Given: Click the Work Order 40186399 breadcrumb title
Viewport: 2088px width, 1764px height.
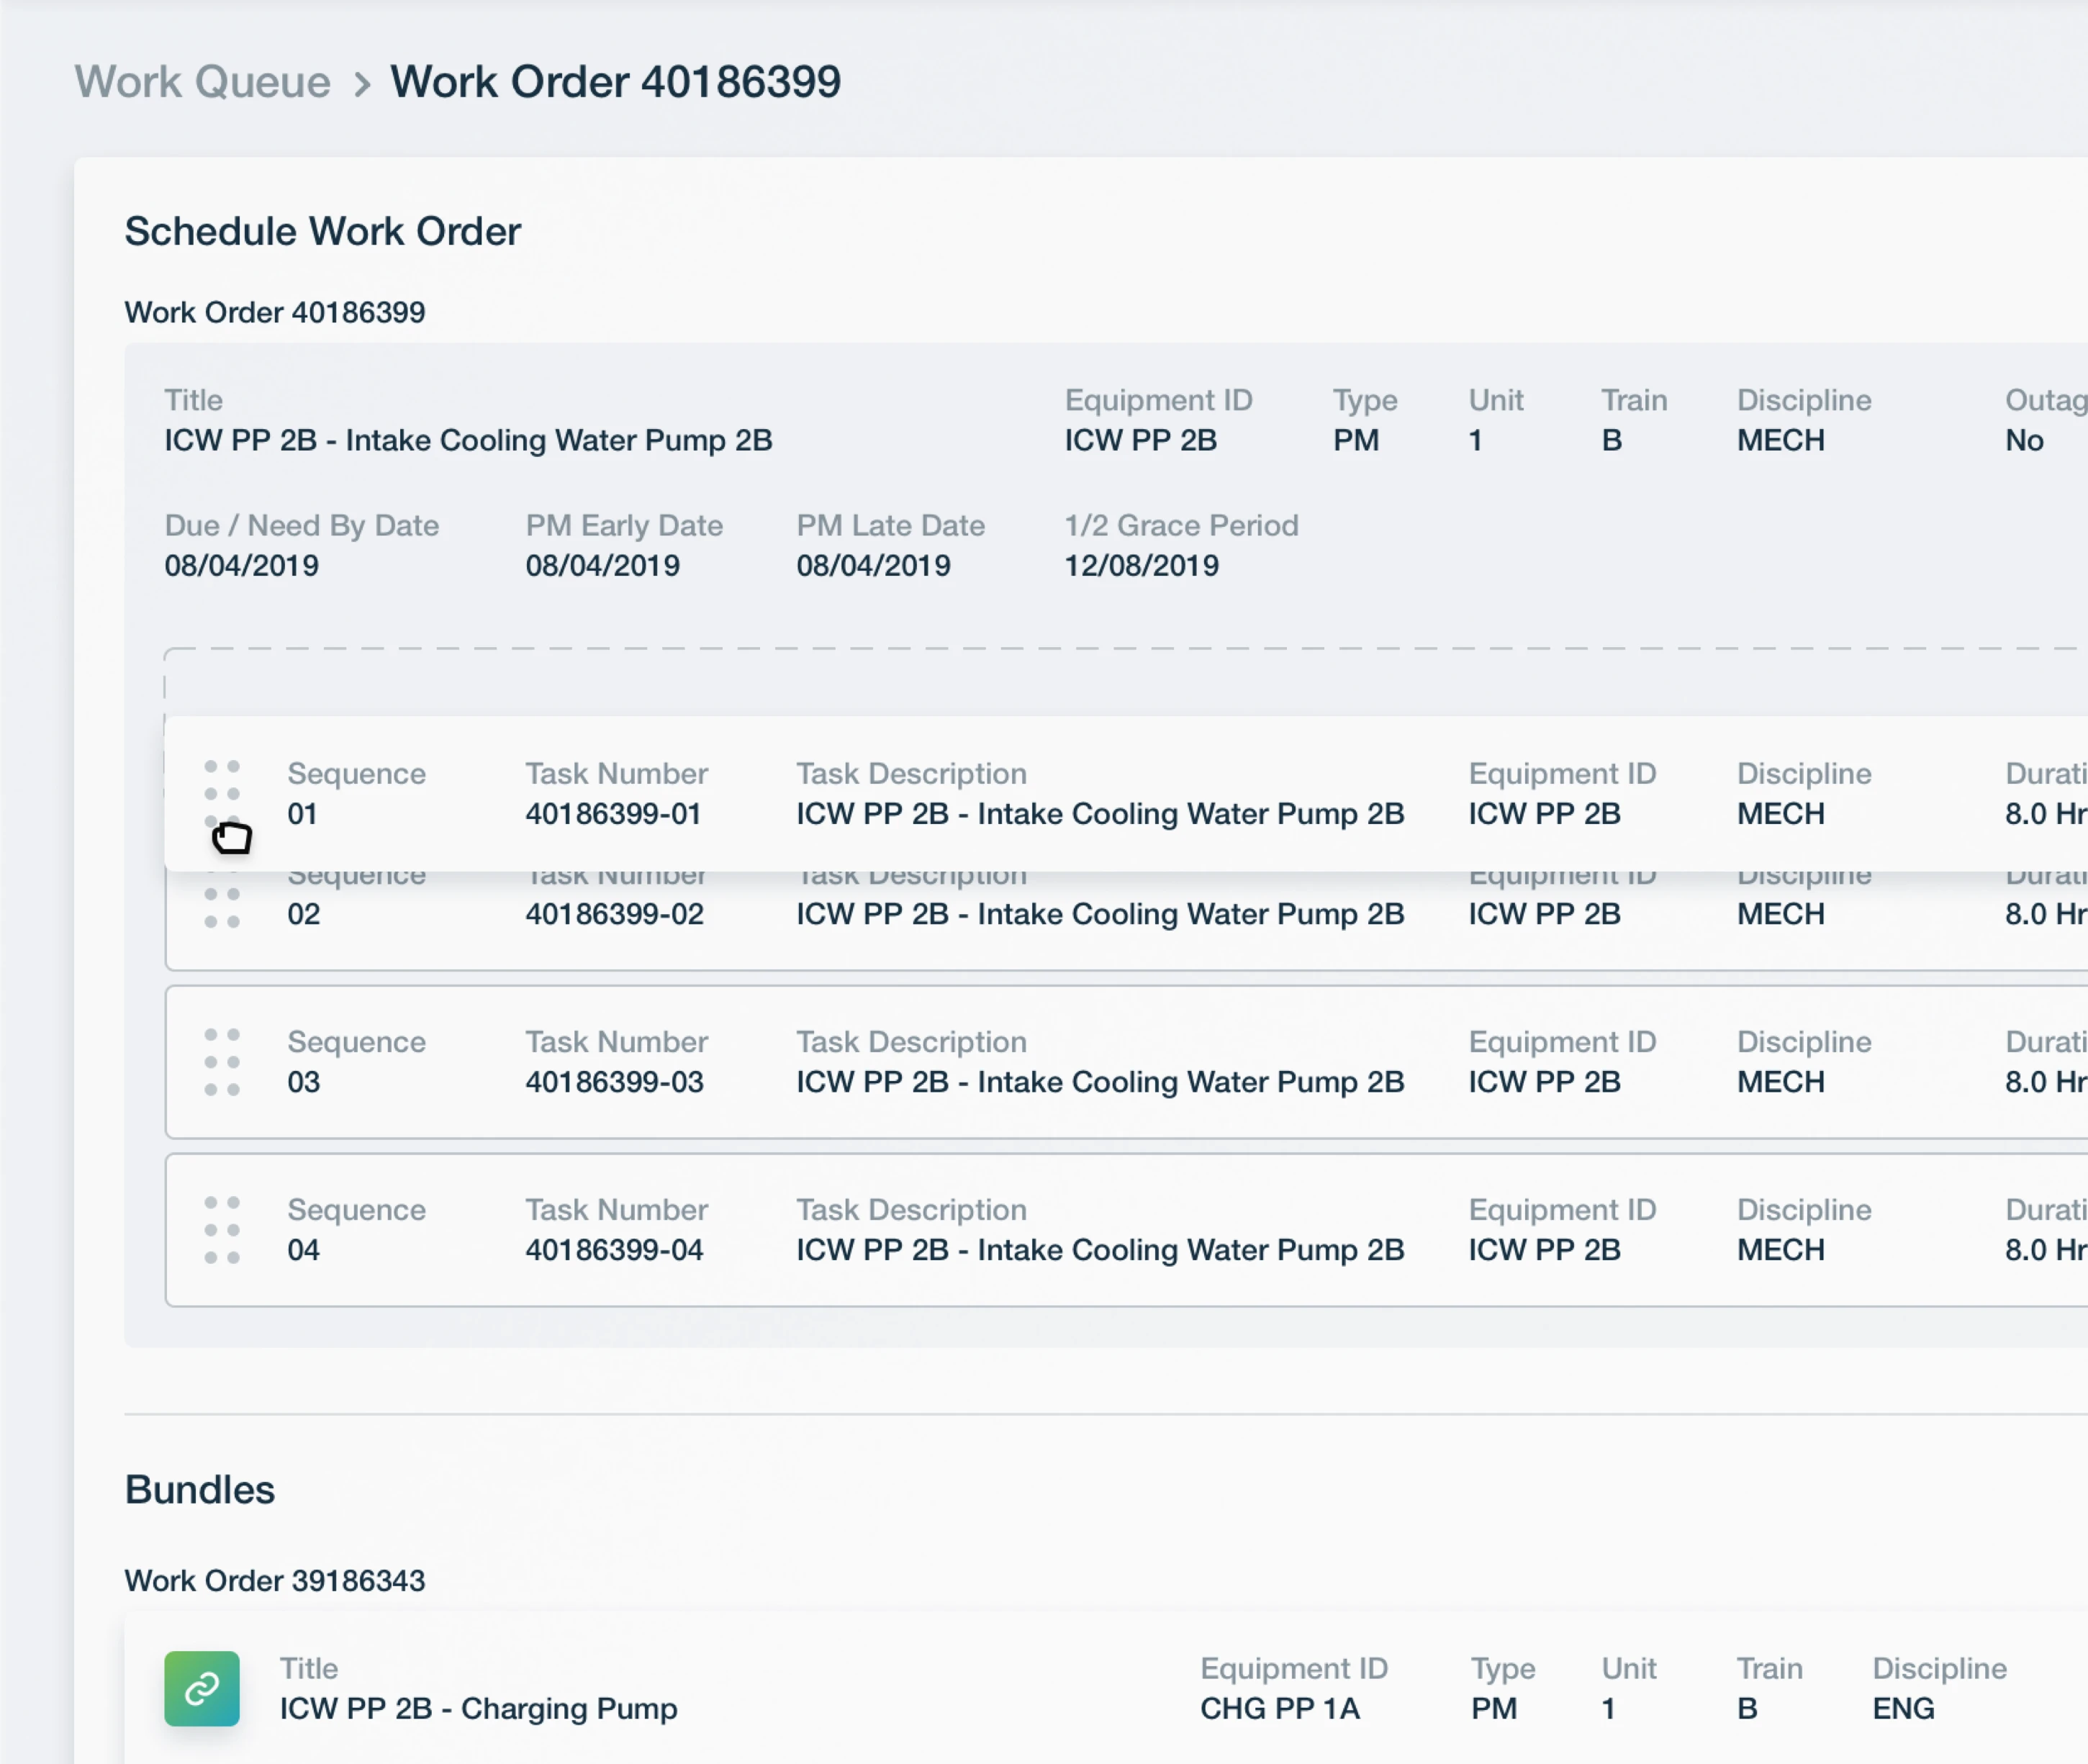Looking at the screenshot, I should pos(615,82).
